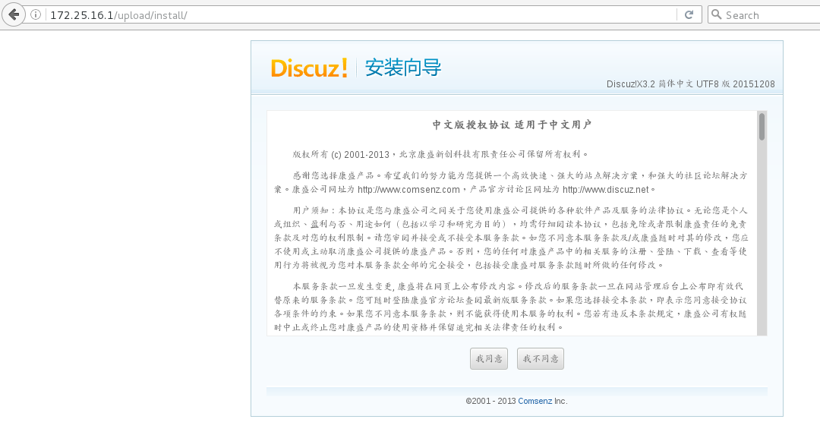This screenshot has width=820, height=435.
Task: Click the 我不同意 disagree button
Action: (541, 358)
